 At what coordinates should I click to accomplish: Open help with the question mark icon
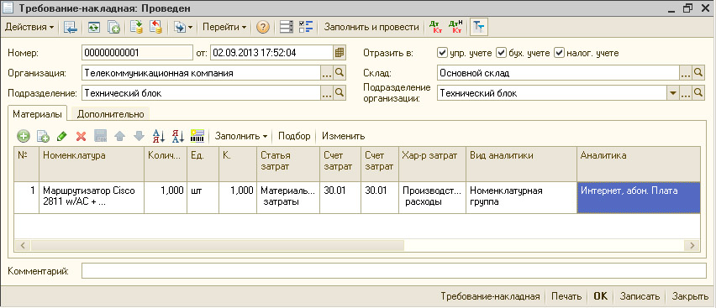[x=262, y=28]
